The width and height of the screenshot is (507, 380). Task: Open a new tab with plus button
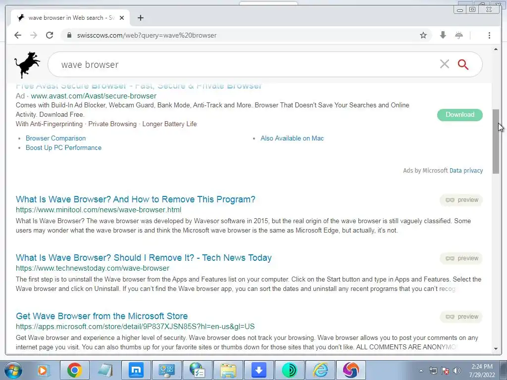(140, 18)
